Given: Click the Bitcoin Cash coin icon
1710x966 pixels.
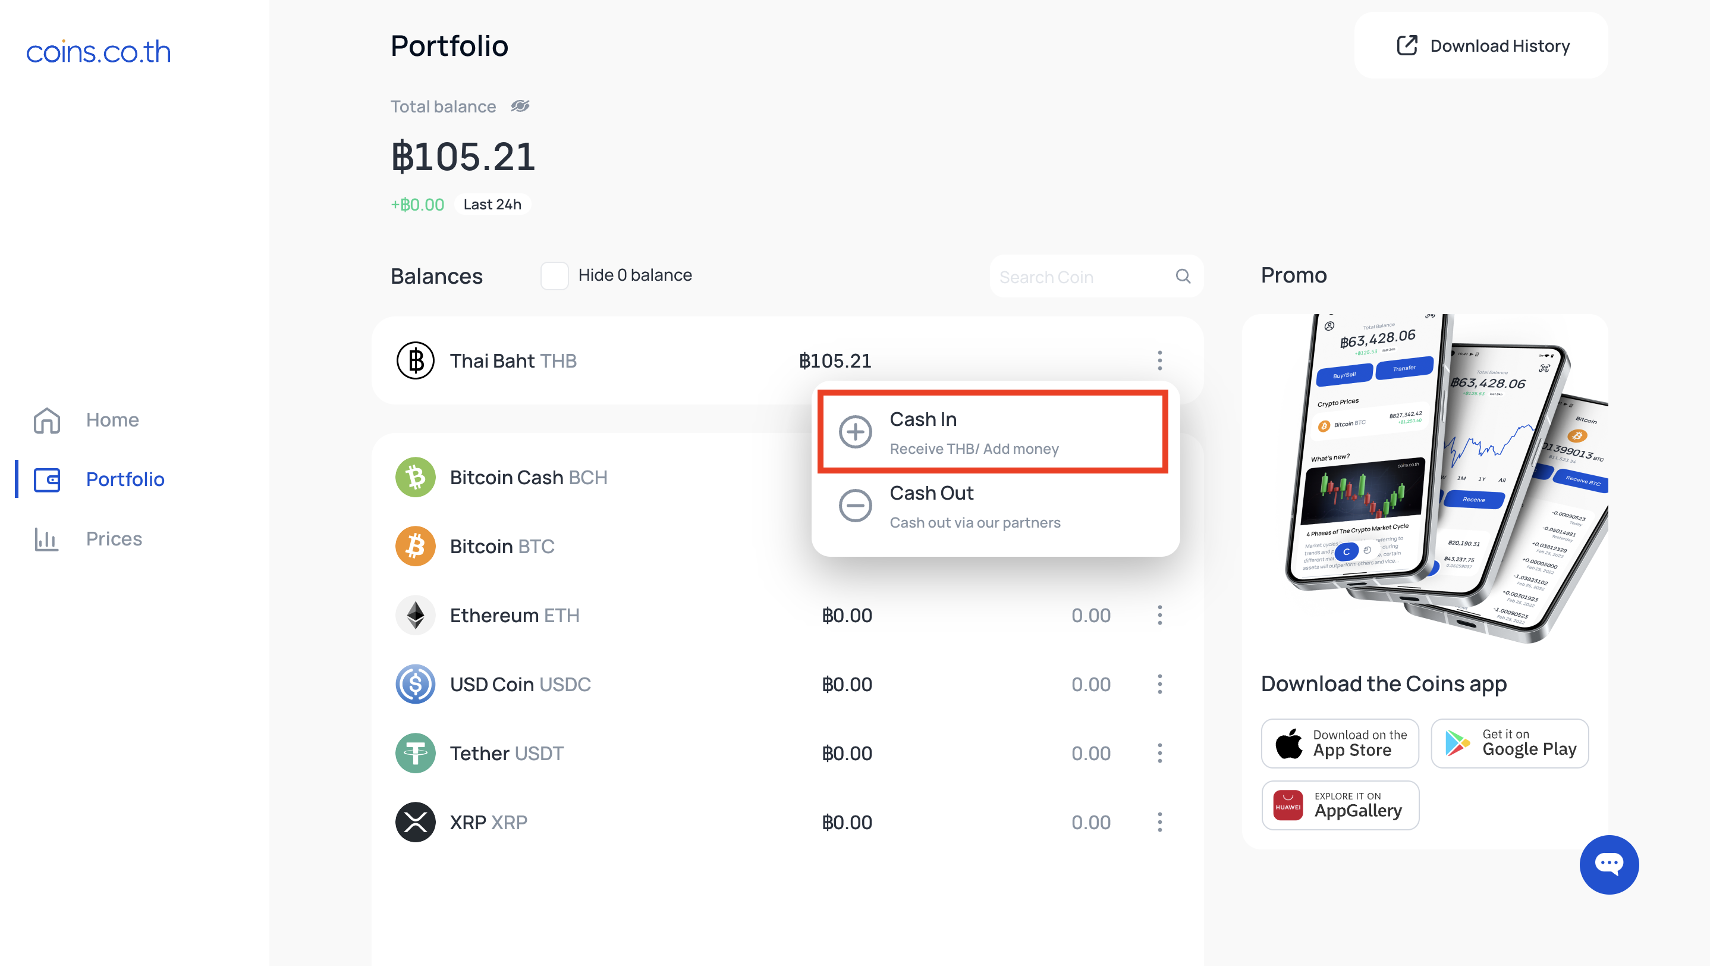Looking at the screenshot, I should (x=416, y=476).
